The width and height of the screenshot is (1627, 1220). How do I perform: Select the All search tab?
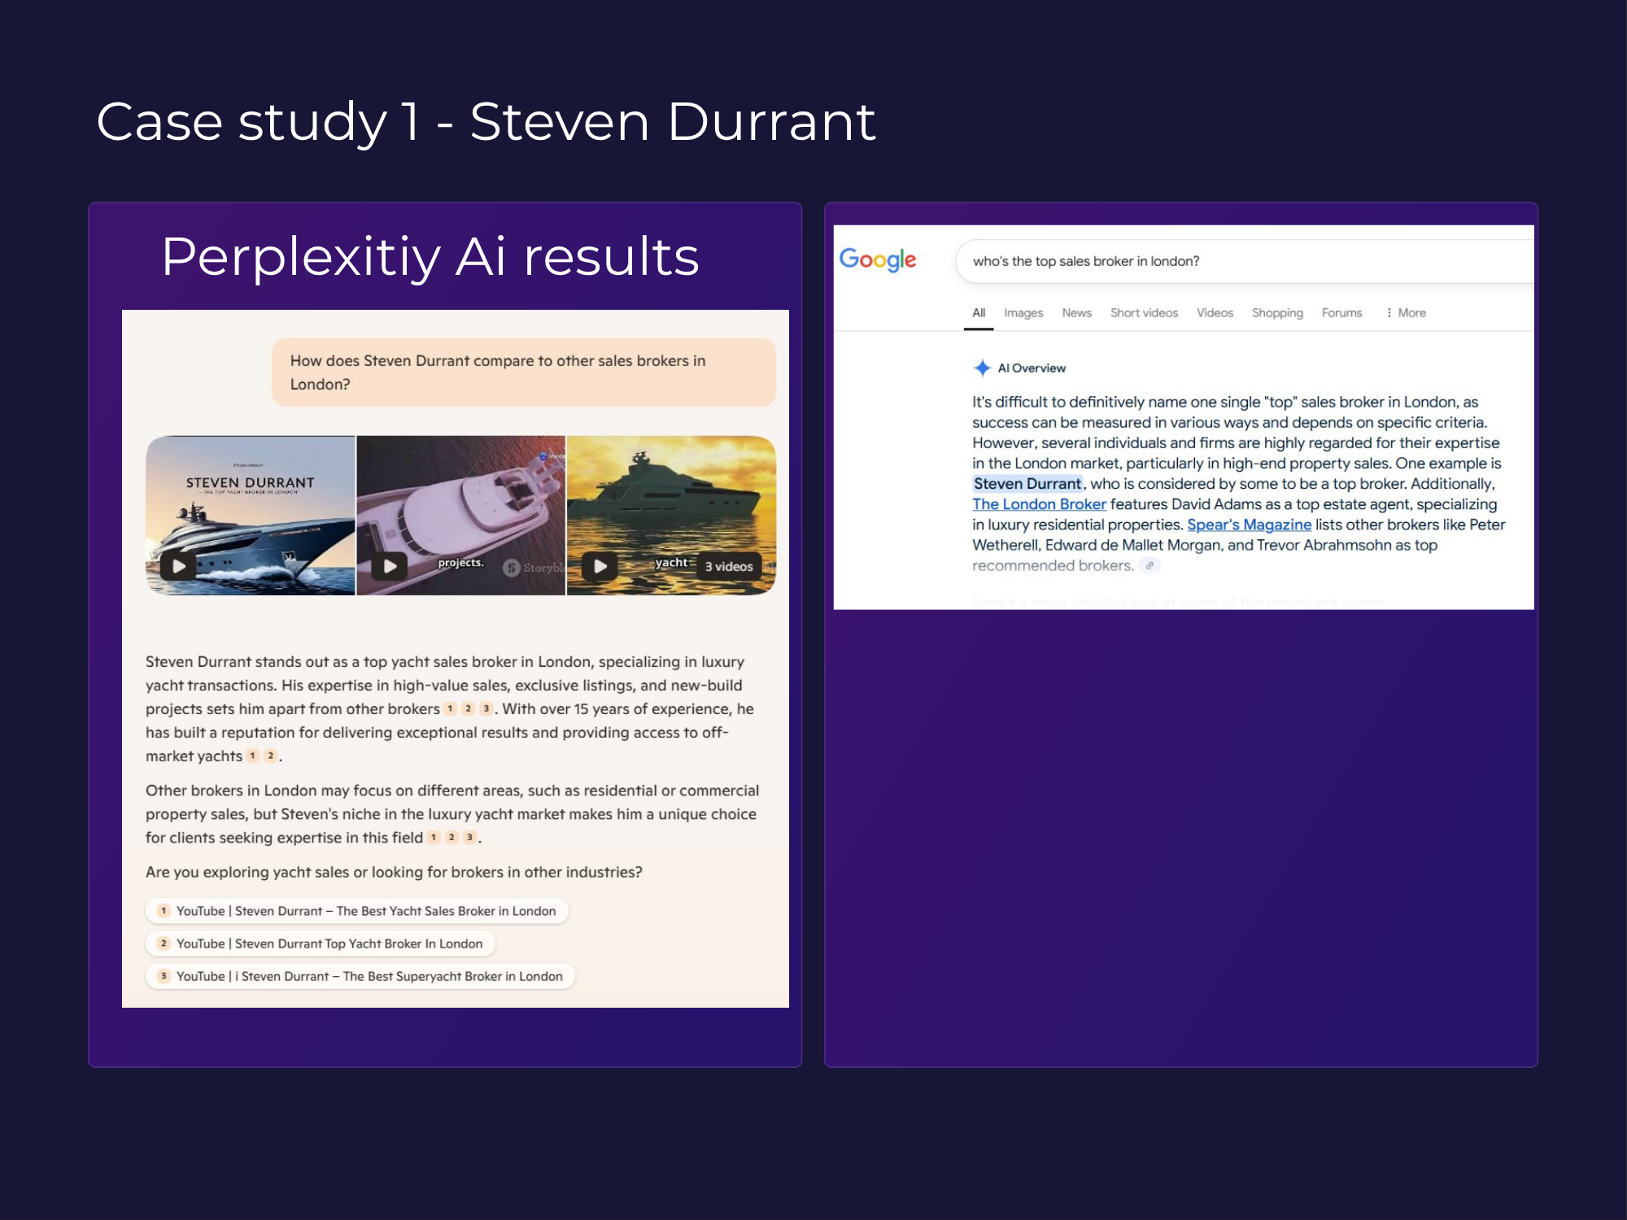coord(979,313)
